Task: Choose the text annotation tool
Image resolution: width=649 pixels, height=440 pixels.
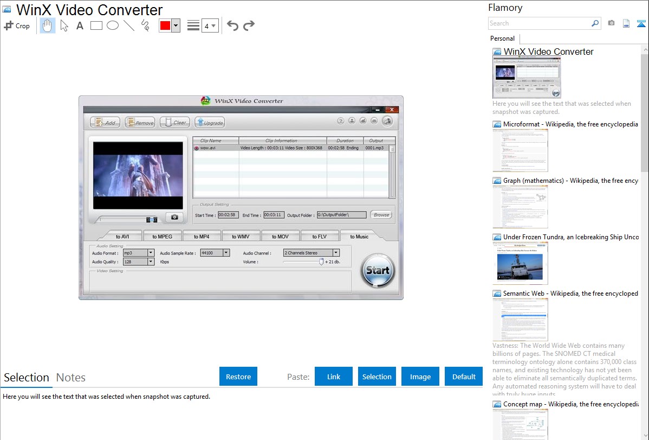Action: point(80,25)
